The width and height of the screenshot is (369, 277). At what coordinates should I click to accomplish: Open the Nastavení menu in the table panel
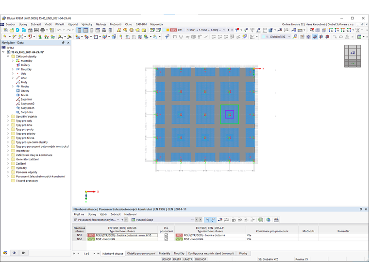coord(130,214)
